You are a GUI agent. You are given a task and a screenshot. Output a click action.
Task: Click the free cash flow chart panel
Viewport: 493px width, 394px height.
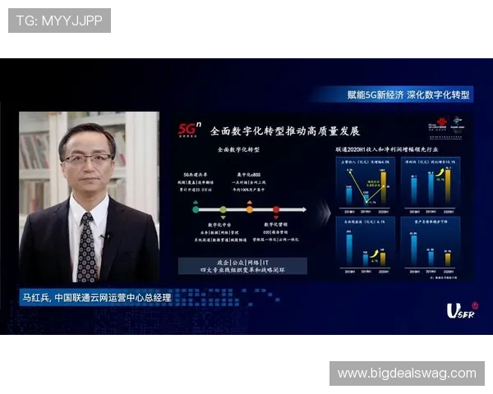click(x=366, y=246)
